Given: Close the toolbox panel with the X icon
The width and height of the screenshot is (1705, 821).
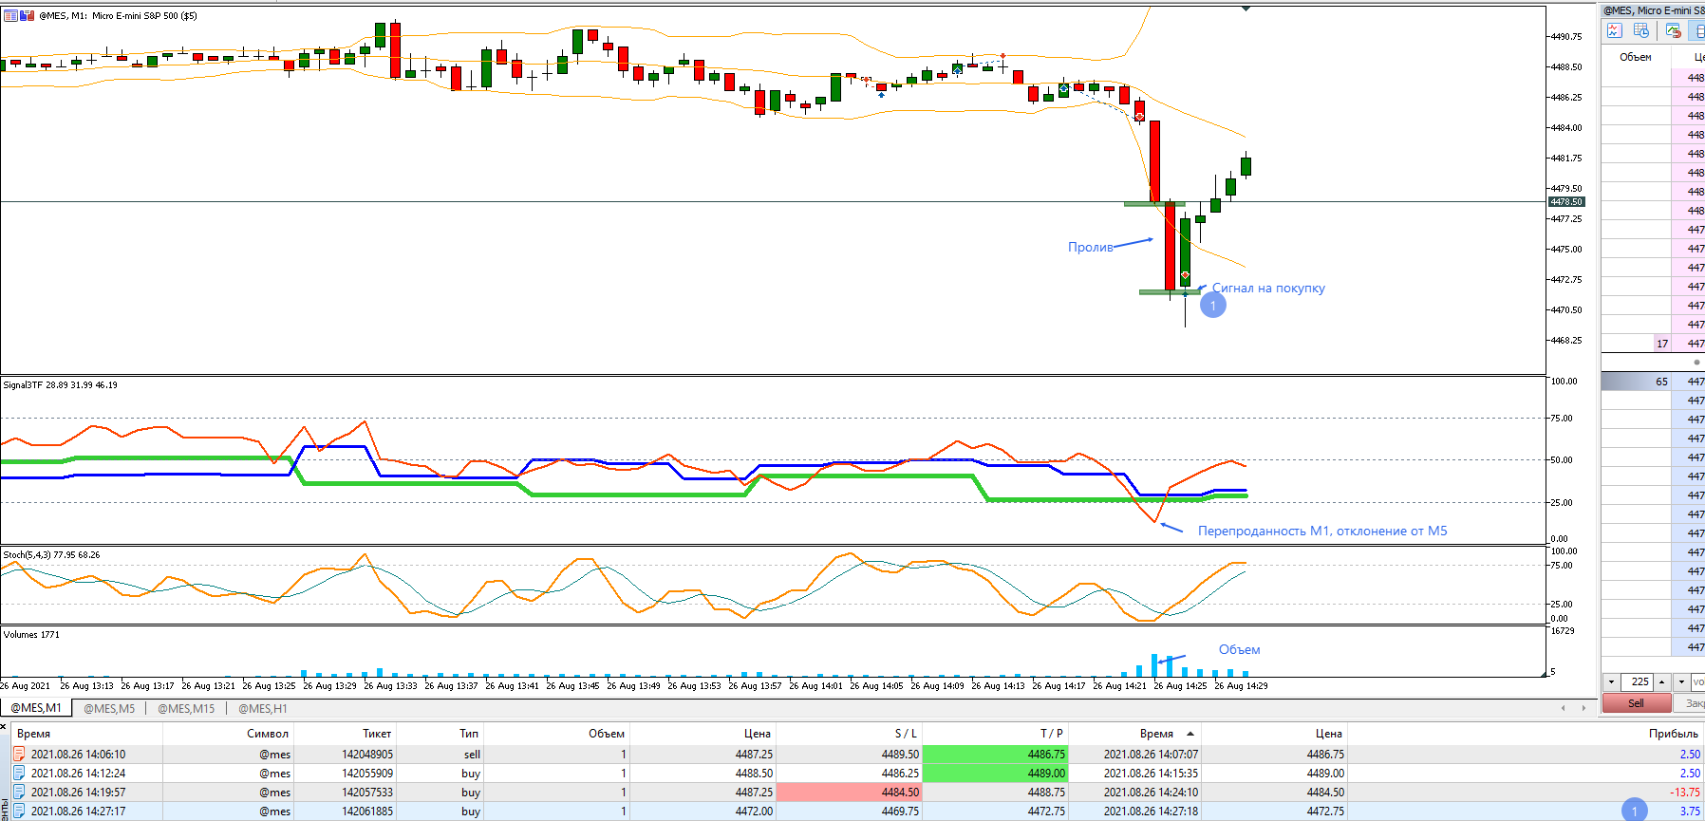Looking at the screenshot, I should (4, 726).
